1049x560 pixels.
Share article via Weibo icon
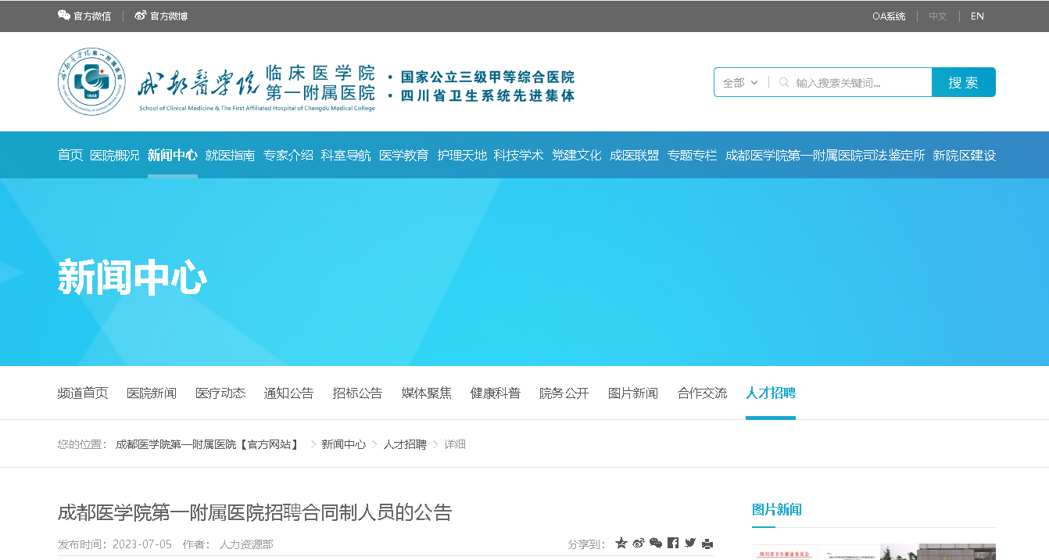pos(639,543)
